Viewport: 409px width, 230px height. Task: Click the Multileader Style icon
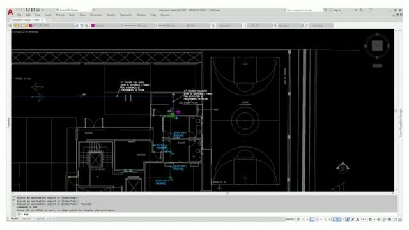coord(306,26)
